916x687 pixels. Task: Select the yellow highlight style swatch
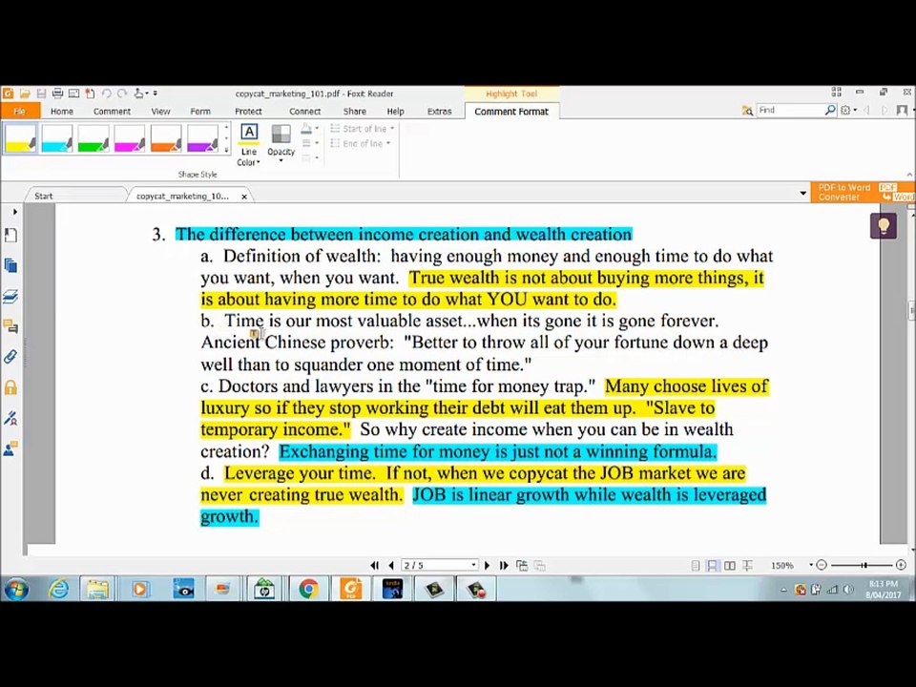[20, 138]
